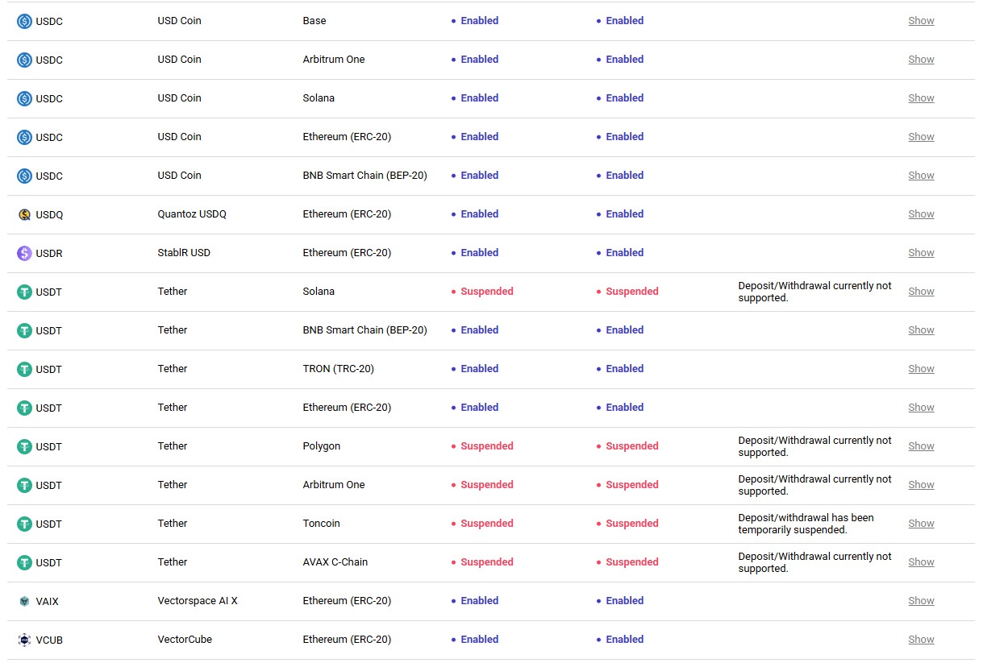Viewport: 983px width, 663px height.
Task: Click the VAIX ticker symbol text
Action: click(48, 602)
